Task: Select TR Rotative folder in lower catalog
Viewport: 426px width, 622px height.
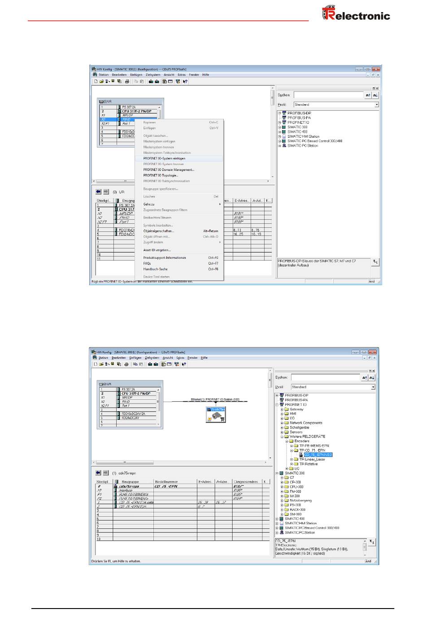Action: 308,464
